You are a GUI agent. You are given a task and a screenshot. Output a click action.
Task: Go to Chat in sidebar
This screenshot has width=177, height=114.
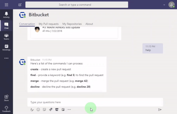[6, 26]
